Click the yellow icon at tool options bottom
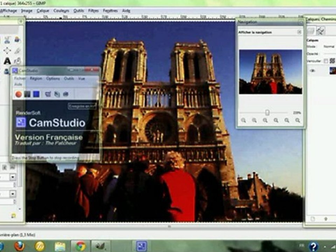This screenshot has height=252, width=336. (13, 216)
